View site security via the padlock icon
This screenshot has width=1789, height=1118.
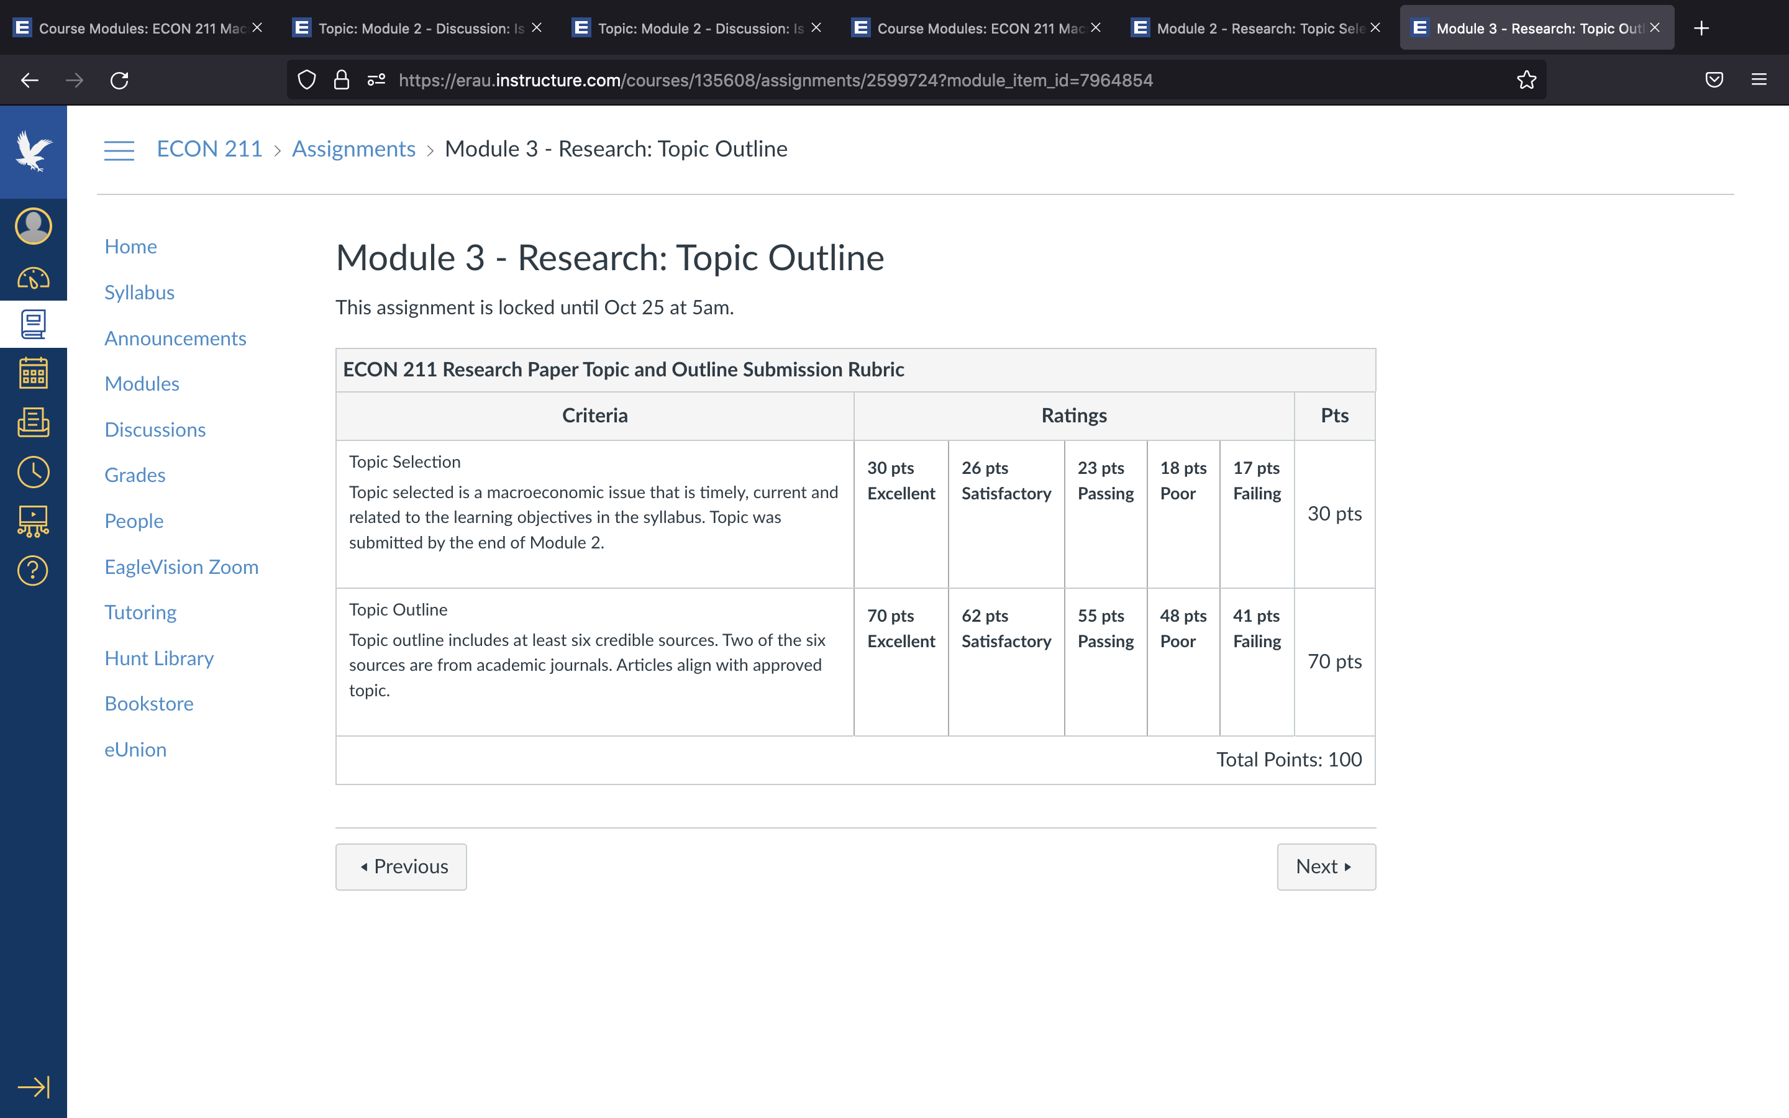[342, 80]
